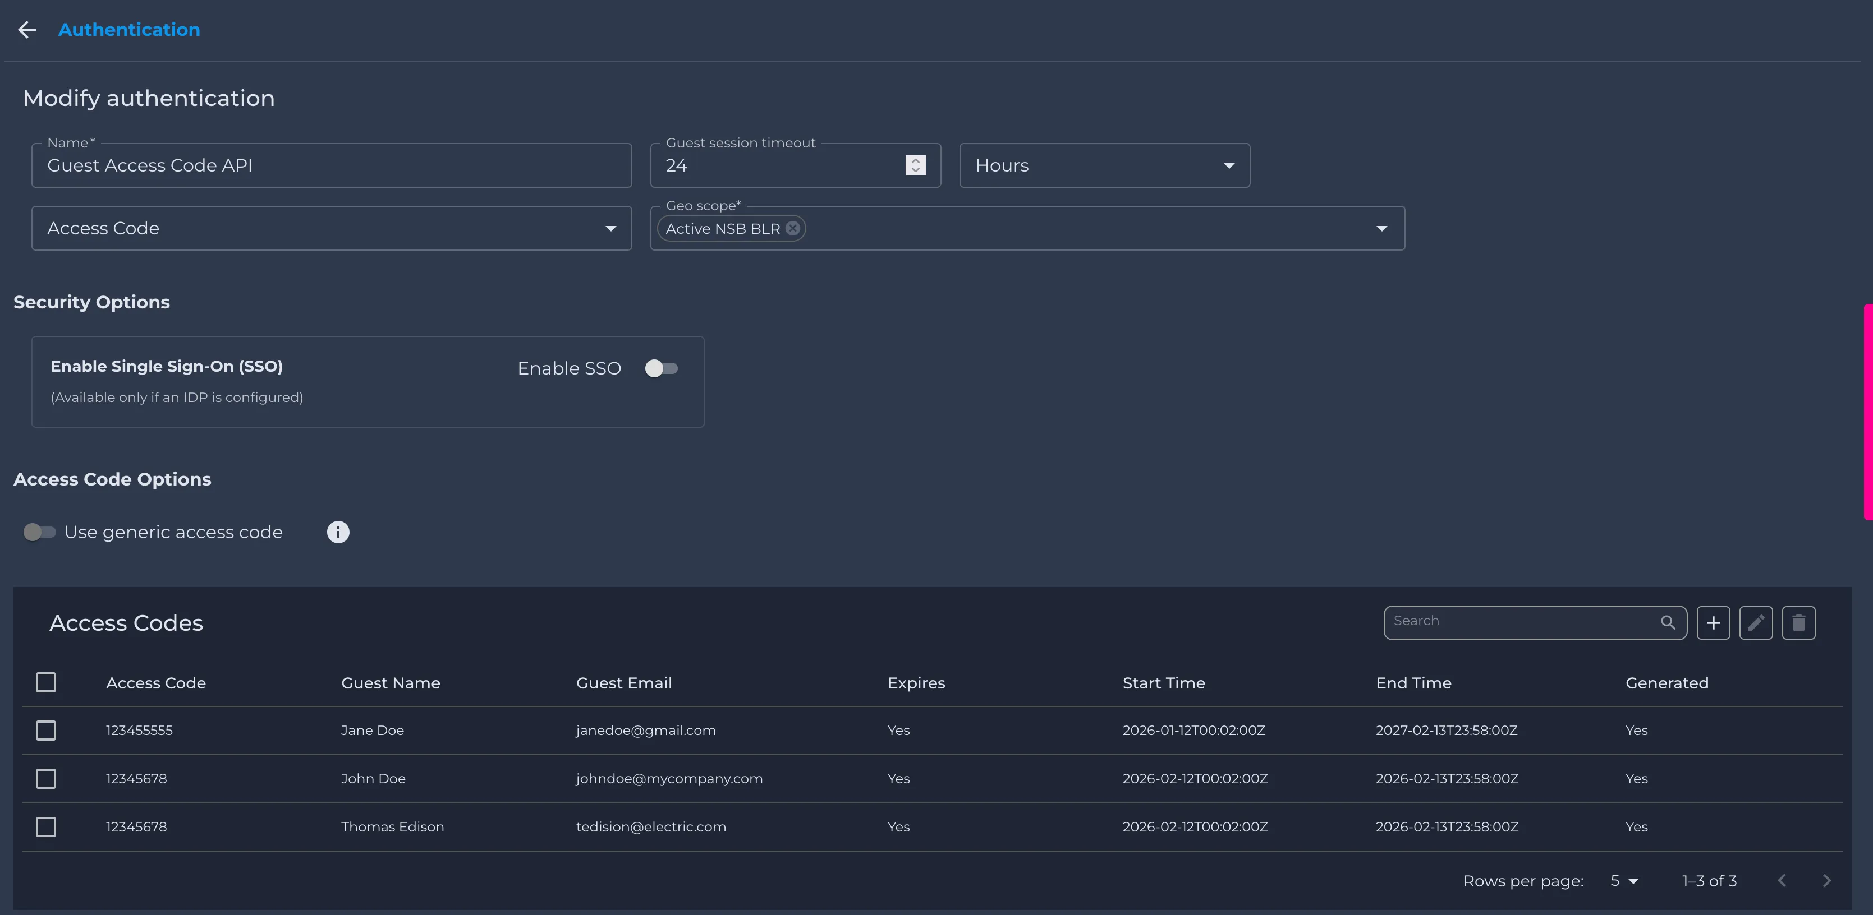The width and height of the screenshot is (1873, 915).
Task: Click the trash delete icon
Action: (1799, 623)
